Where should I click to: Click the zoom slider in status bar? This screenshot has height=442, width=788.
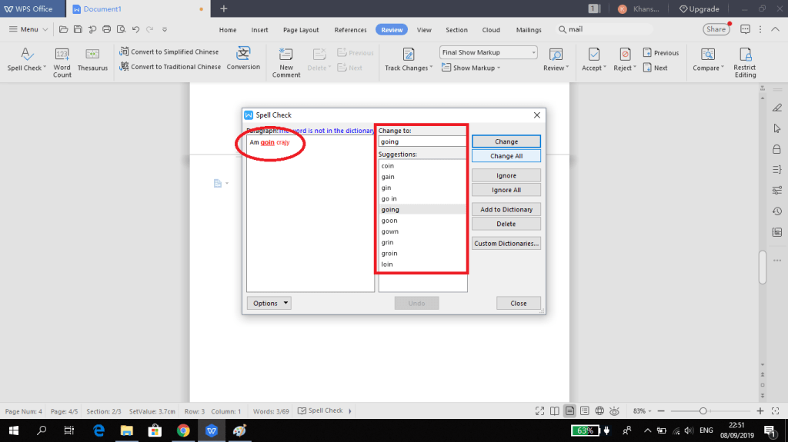[x=703, y=410]
